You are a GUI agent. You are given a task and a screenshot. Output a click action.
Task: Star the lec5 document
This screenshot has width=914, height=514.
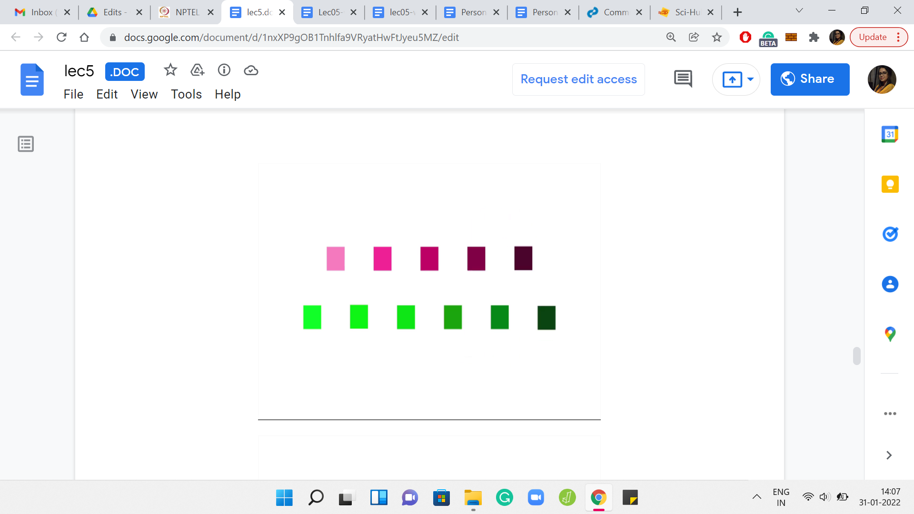(170, 70)
